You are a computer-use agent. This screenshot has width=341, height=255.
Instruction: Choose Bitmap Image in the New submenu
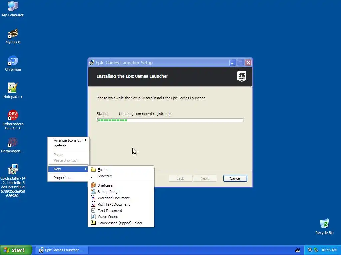pos(121,192)
